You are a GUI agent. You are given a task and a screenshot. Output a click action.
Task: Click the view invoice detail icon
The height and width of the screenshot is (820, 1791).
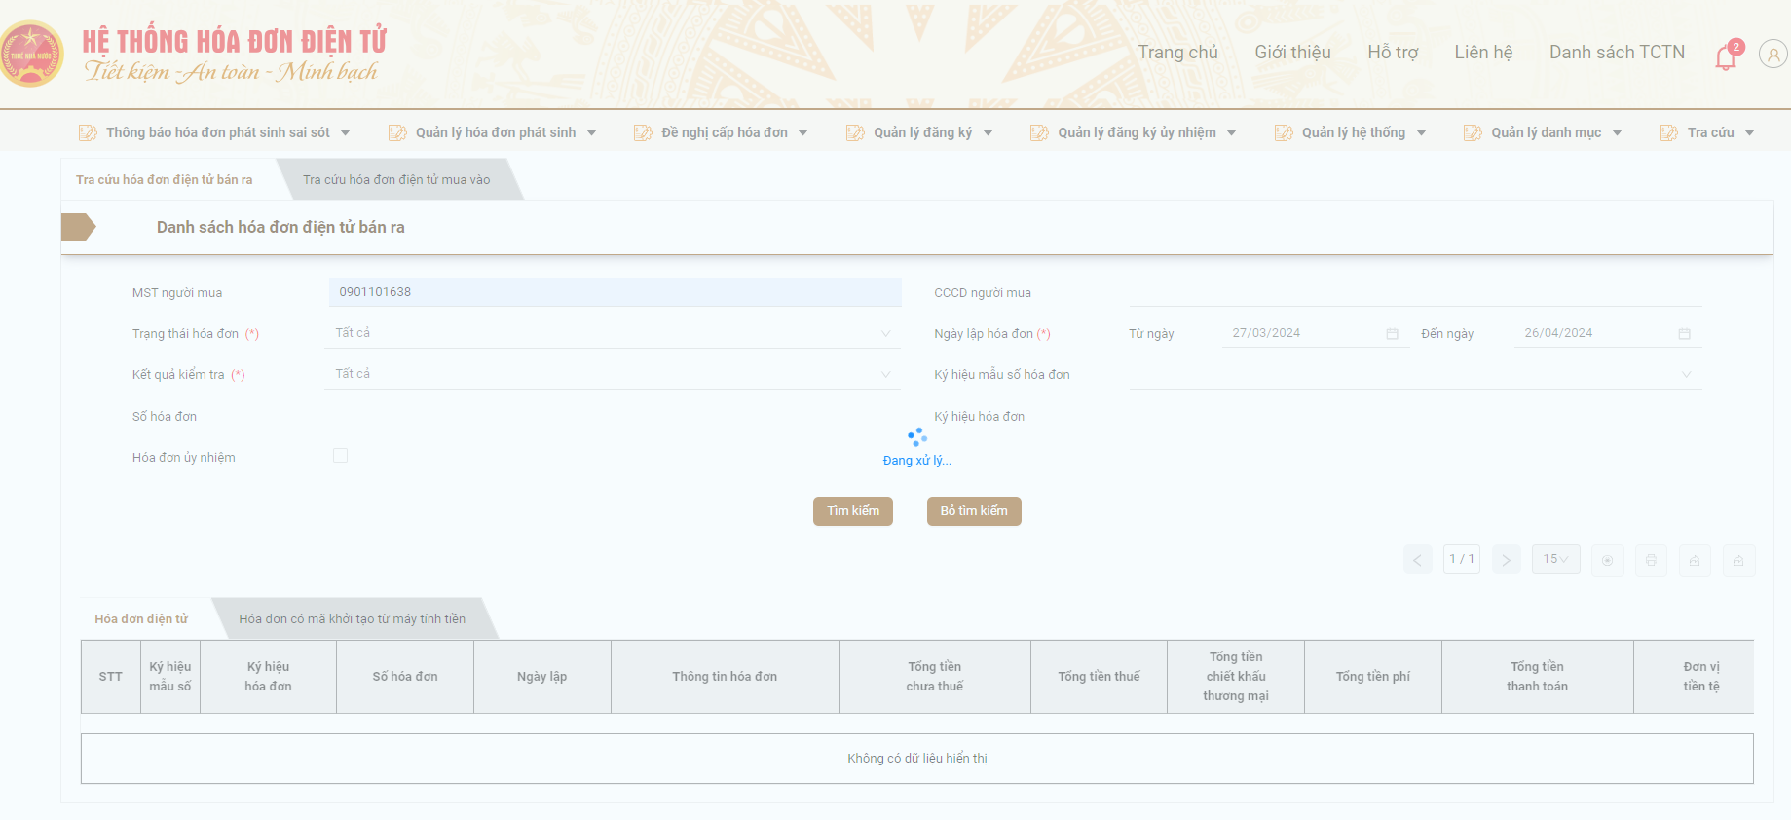tap(1607, 560)
